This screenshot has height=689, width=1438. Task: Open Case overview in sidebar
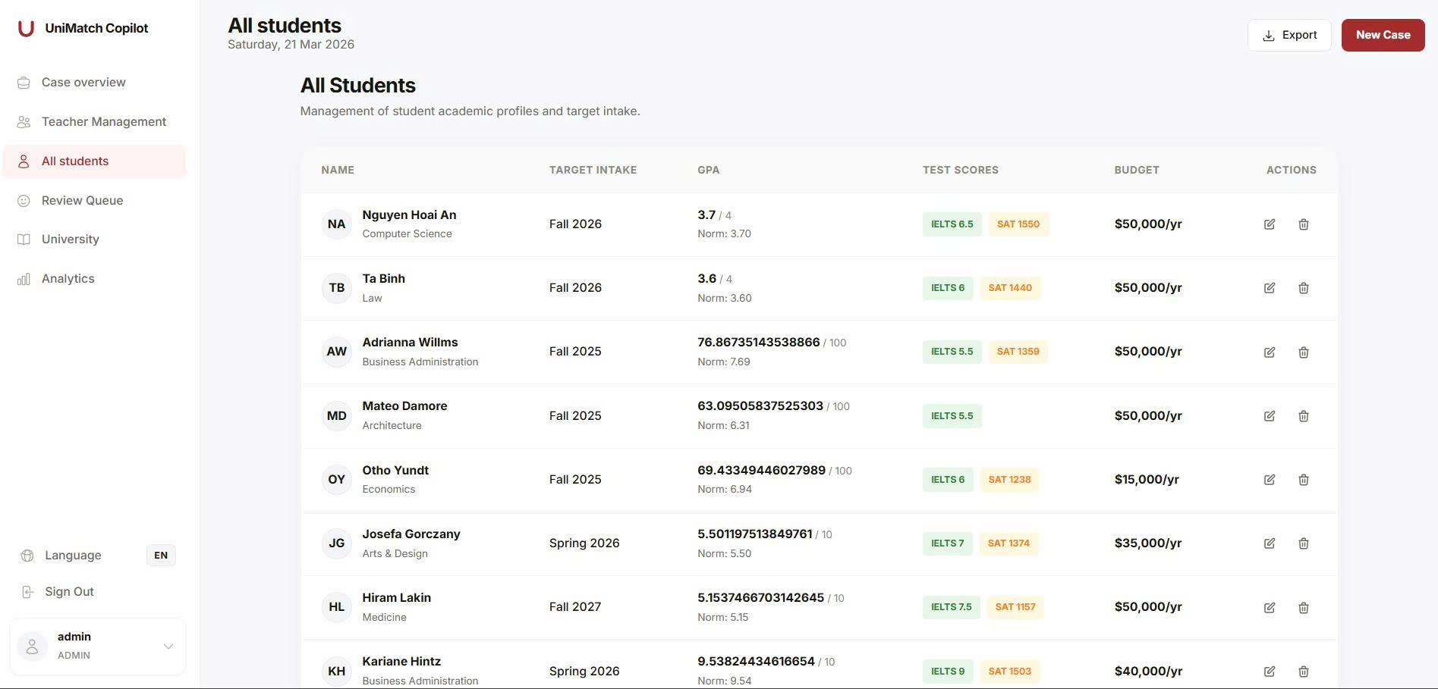(x=94, y=83)
